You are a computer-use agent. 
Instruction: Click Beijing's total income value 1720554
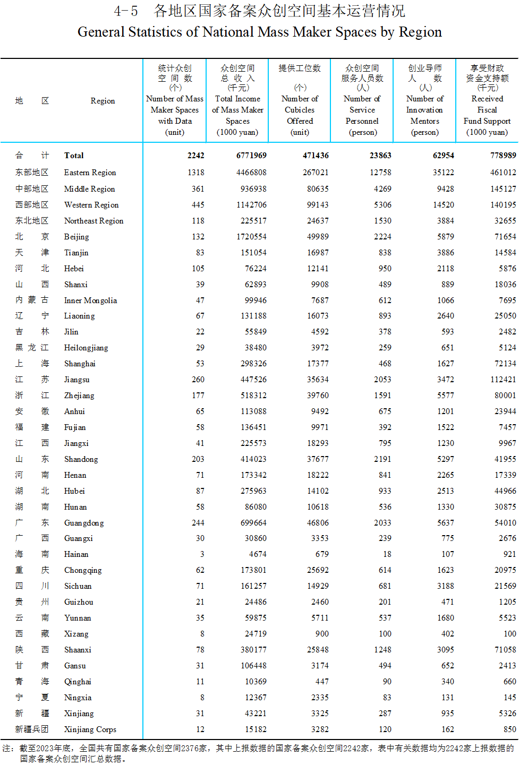[x=251, y=237]
